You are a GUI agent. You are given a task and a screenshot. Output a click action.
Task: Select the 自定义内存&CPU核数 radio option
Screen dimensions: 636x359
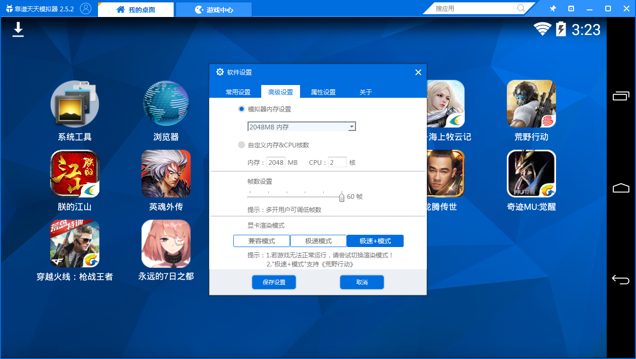tap(241, 145)
